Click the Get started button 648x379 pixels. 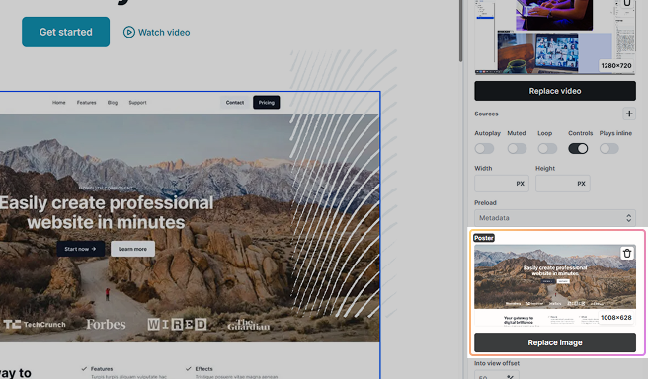(66, 32)
